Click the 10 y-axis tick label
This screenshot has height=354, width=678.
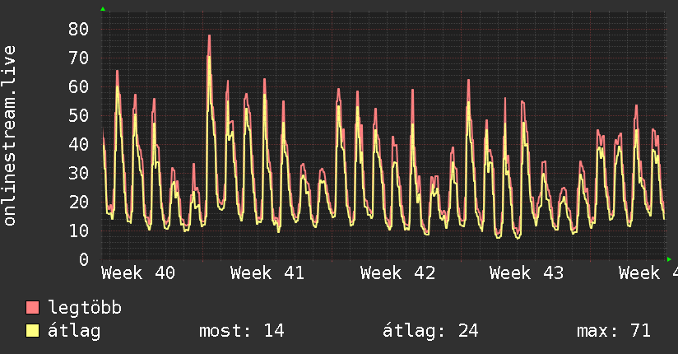pyautogui.click(x=79, y=231)
